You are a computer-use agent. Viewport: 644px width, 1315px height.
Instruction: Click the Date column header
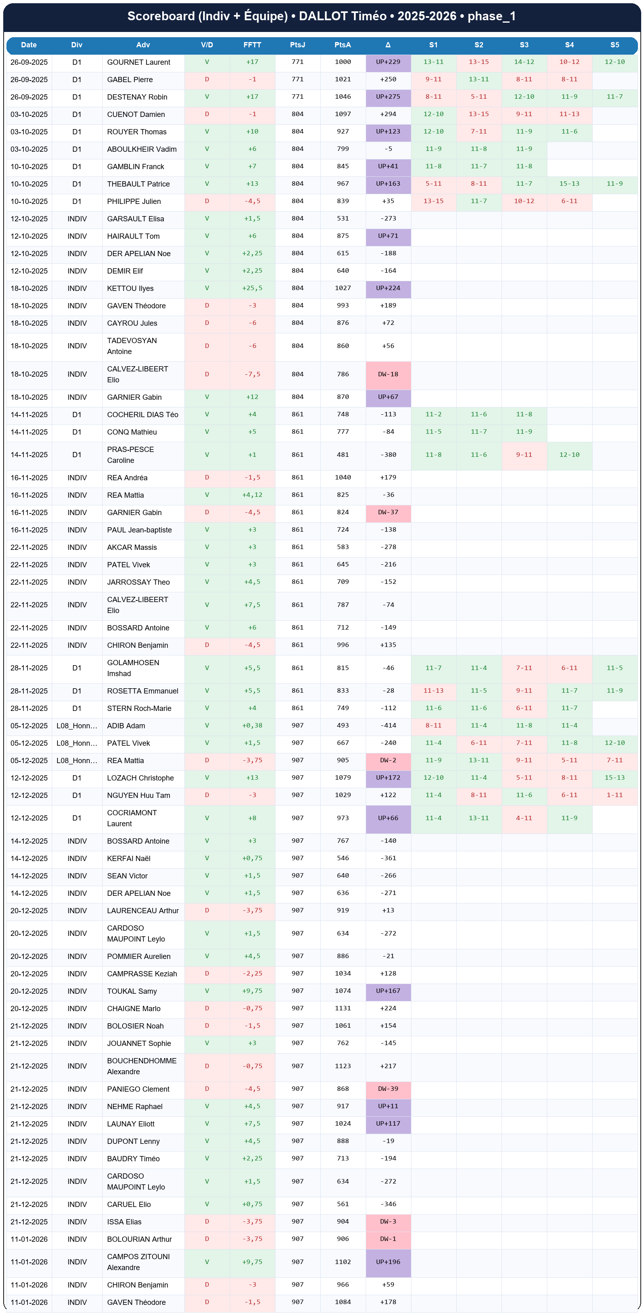click(29, 45)
